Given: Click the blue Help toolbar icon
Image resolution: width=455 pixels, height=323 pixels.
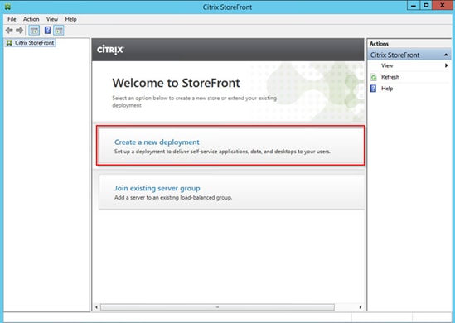Looking at the screenshot, I should pos(47,30).
